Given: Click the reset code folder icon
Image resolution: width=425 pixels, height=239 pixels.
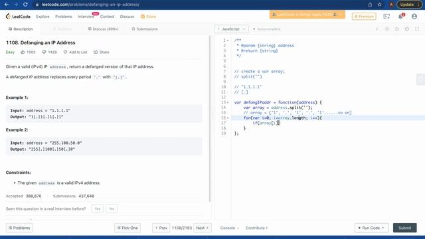Looking at the screenshot, I should click(397, 29).
